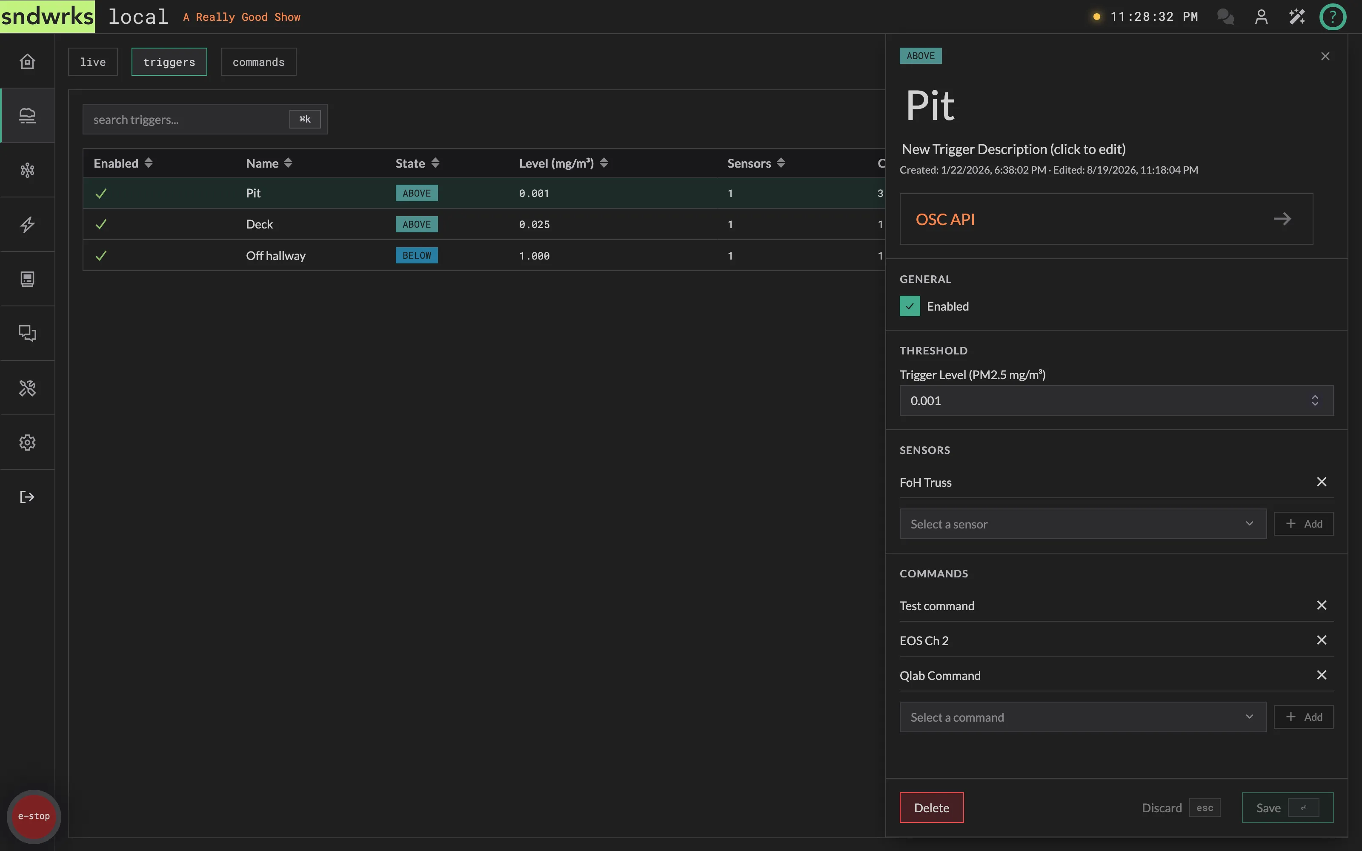The image size is (1362, 851).
Task: Click the sndwrks logo
Action: click(x=47, y=16)
